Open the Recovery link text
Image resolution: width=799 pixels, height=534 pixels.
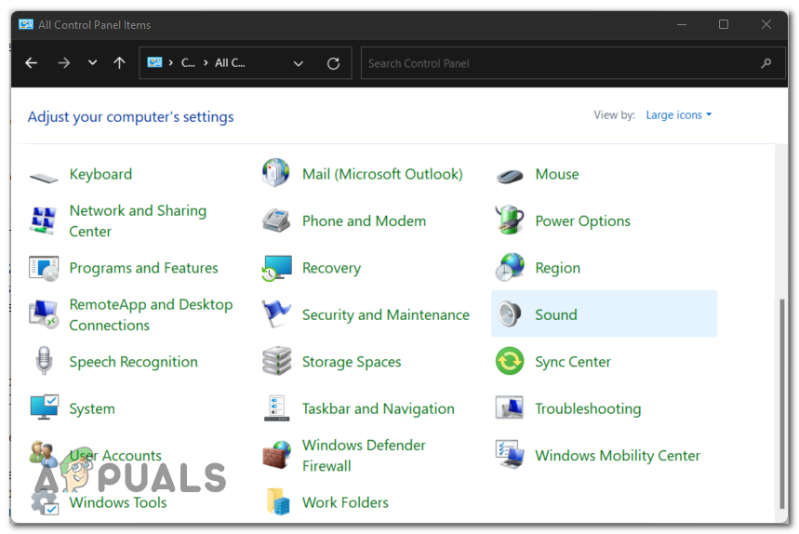pyautogui.click(x=331, y=268)
